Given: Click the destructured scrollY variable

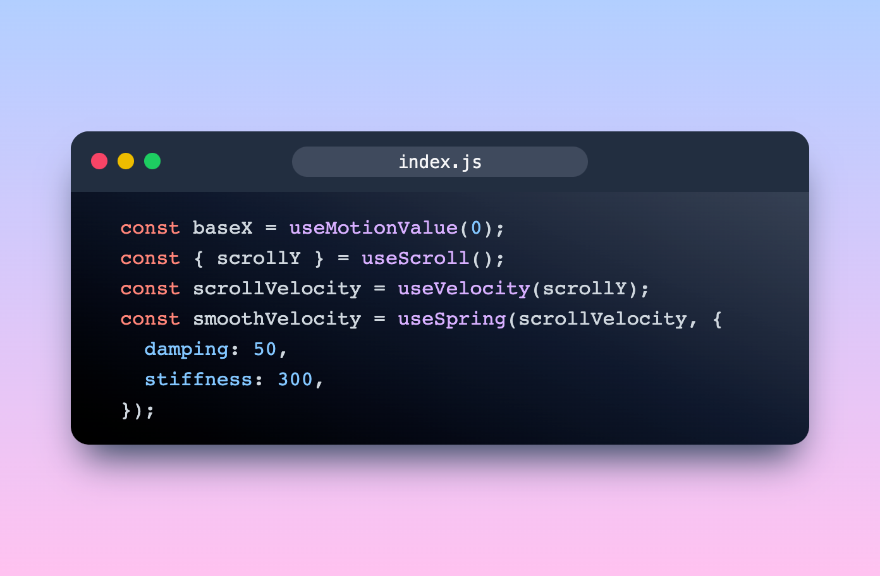Looking at the screenshot, I should (x=259, y=258).
